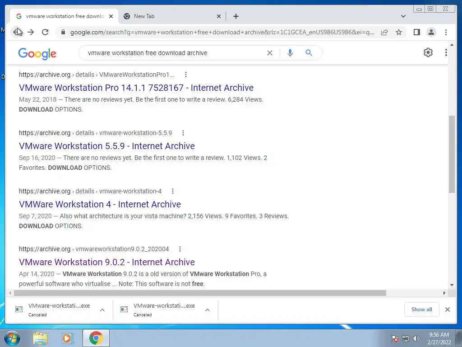
Task: Click the archive.org VMwareWorkstationPro1... breadcrumb
Action: [x=97, y=75]
